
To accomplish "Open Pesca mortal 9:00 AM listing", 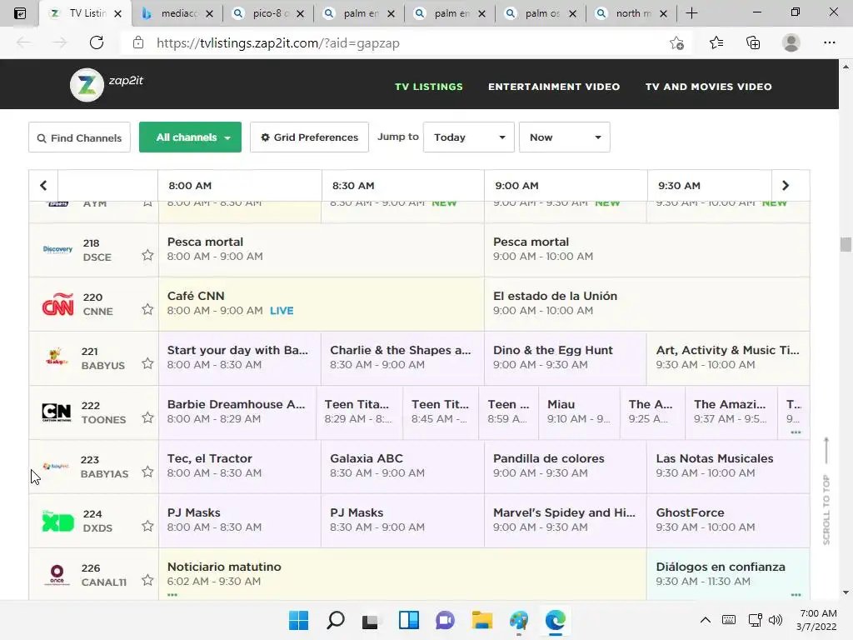I will [646, 249].
